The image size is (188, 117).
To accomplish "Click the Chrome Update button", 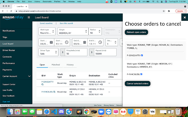I will click(180, 11).
